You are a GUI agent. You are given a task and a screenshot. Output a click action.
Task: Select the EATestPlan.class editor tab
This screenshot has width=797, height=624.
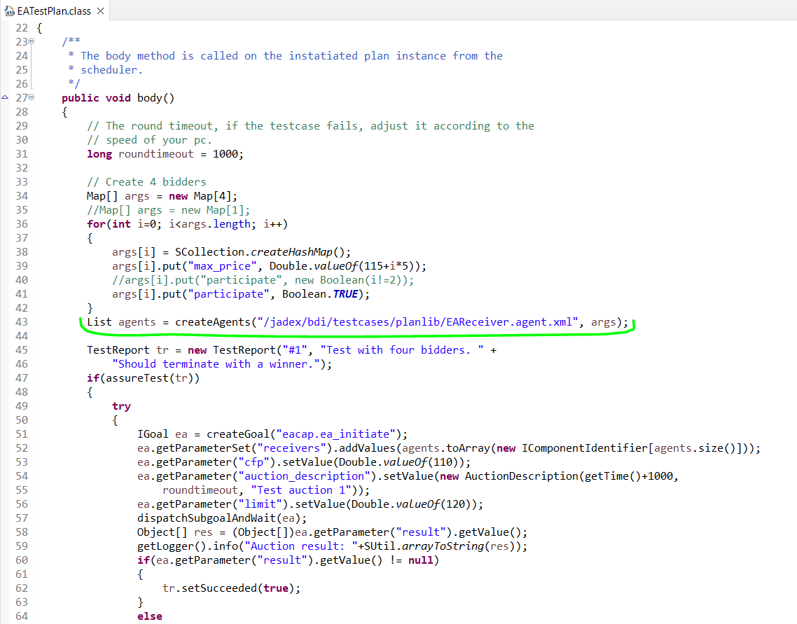click(x=54, y=11)
